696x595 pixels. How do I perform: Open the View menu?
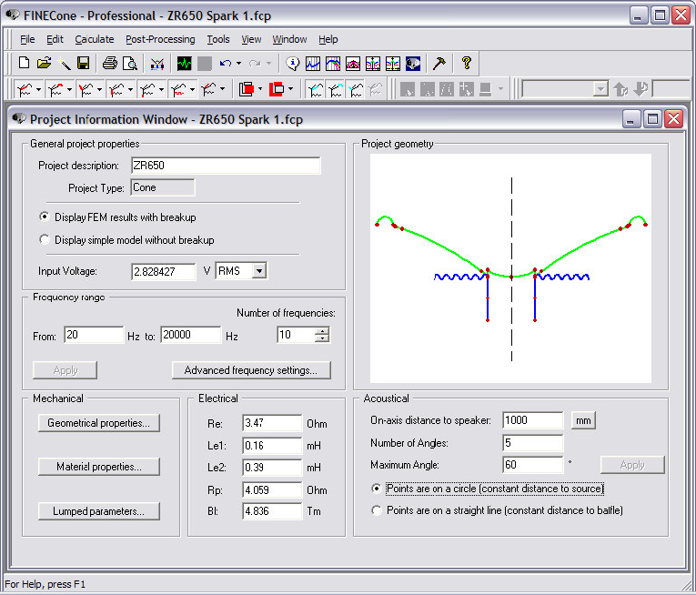(x=251, y=39)
